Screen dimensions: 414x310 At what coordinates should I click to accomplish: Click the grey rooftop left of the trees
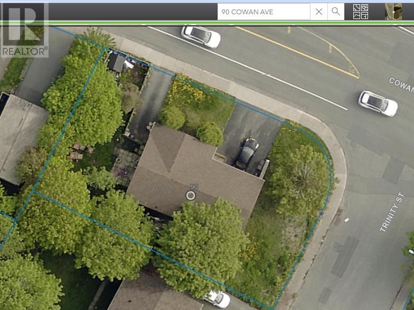coord(20,137)
